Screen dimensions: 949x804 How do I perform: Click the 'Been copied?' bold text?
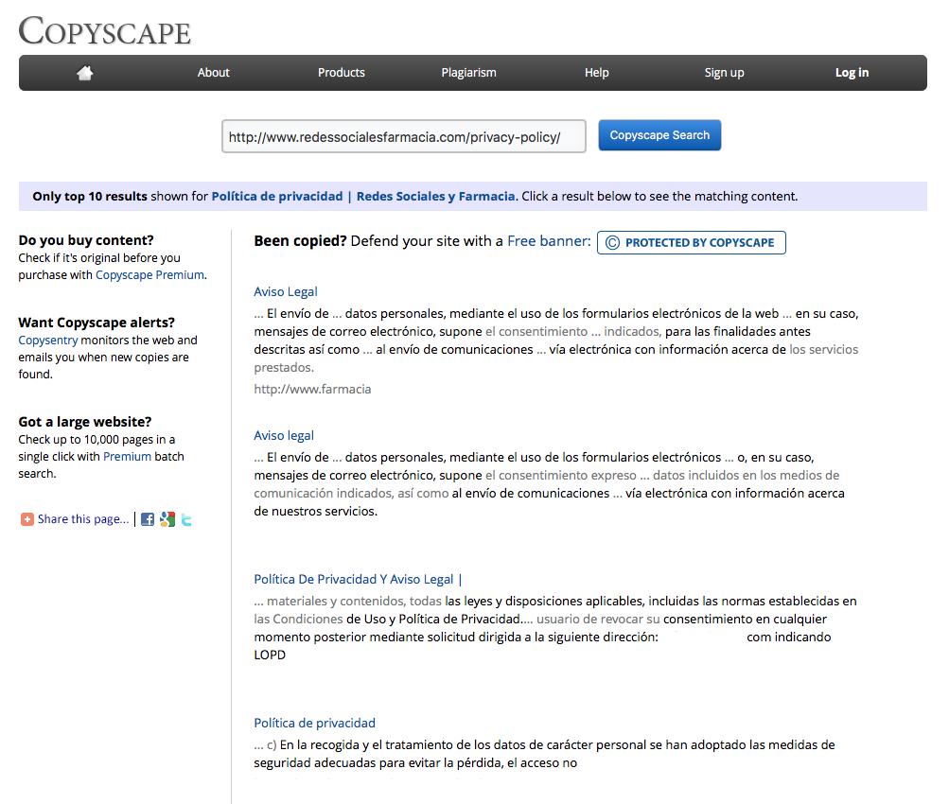tap(300, 241)
